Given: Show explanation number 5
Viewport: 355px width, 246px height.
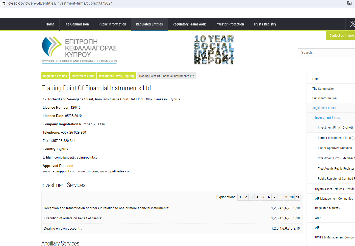Looking at the screenshot, I should point(263,197).
